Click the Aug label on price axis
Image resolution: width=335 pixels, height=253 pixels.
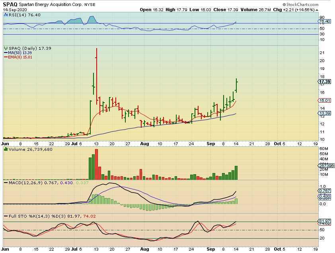(x=144, y=144)
